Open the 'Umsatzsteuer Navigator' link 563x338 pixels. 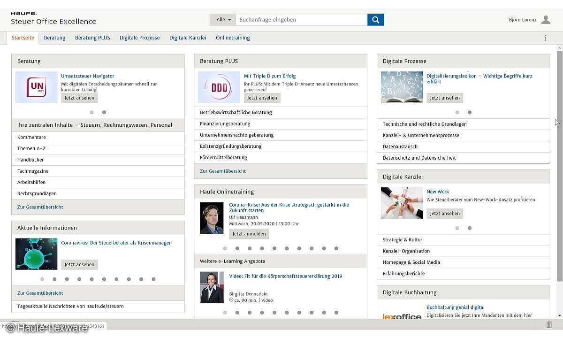point(88,76)
